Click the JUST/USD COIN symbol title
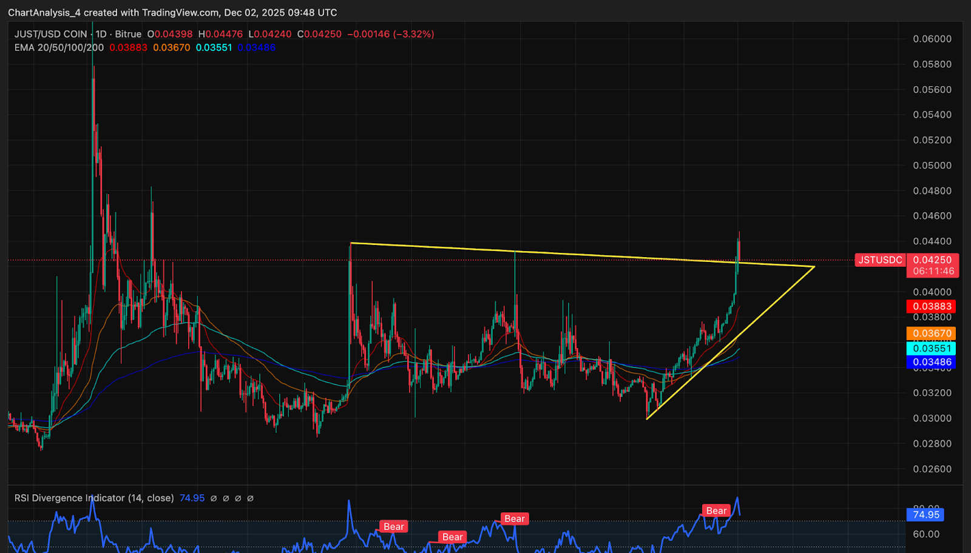 (51, 34)
